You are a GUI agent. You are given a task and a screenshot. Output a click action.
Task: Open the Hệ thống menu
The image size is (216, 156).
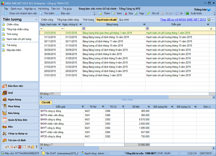click(x=43, y=9)
